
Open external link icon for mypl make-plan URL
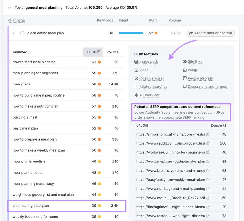point(208,162)
